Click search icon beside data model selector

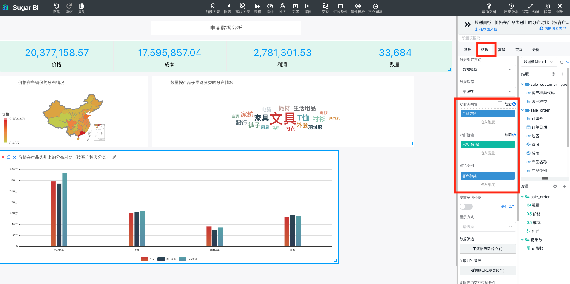coord(562,62)
